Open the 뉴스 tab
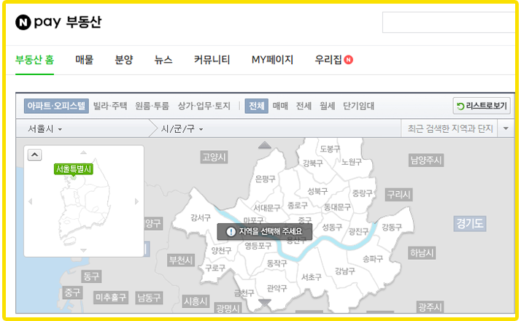 coord(163,60)
